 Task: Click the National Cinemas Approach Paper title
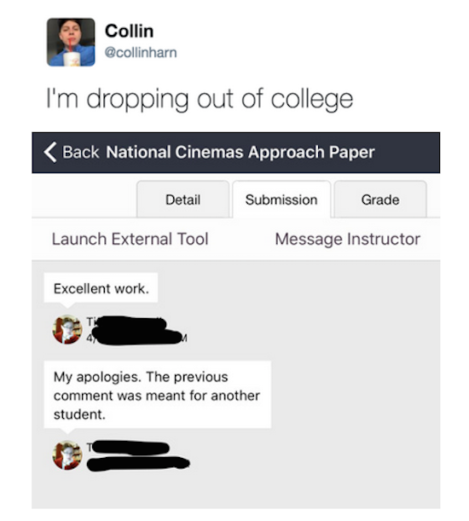[240, 153]
